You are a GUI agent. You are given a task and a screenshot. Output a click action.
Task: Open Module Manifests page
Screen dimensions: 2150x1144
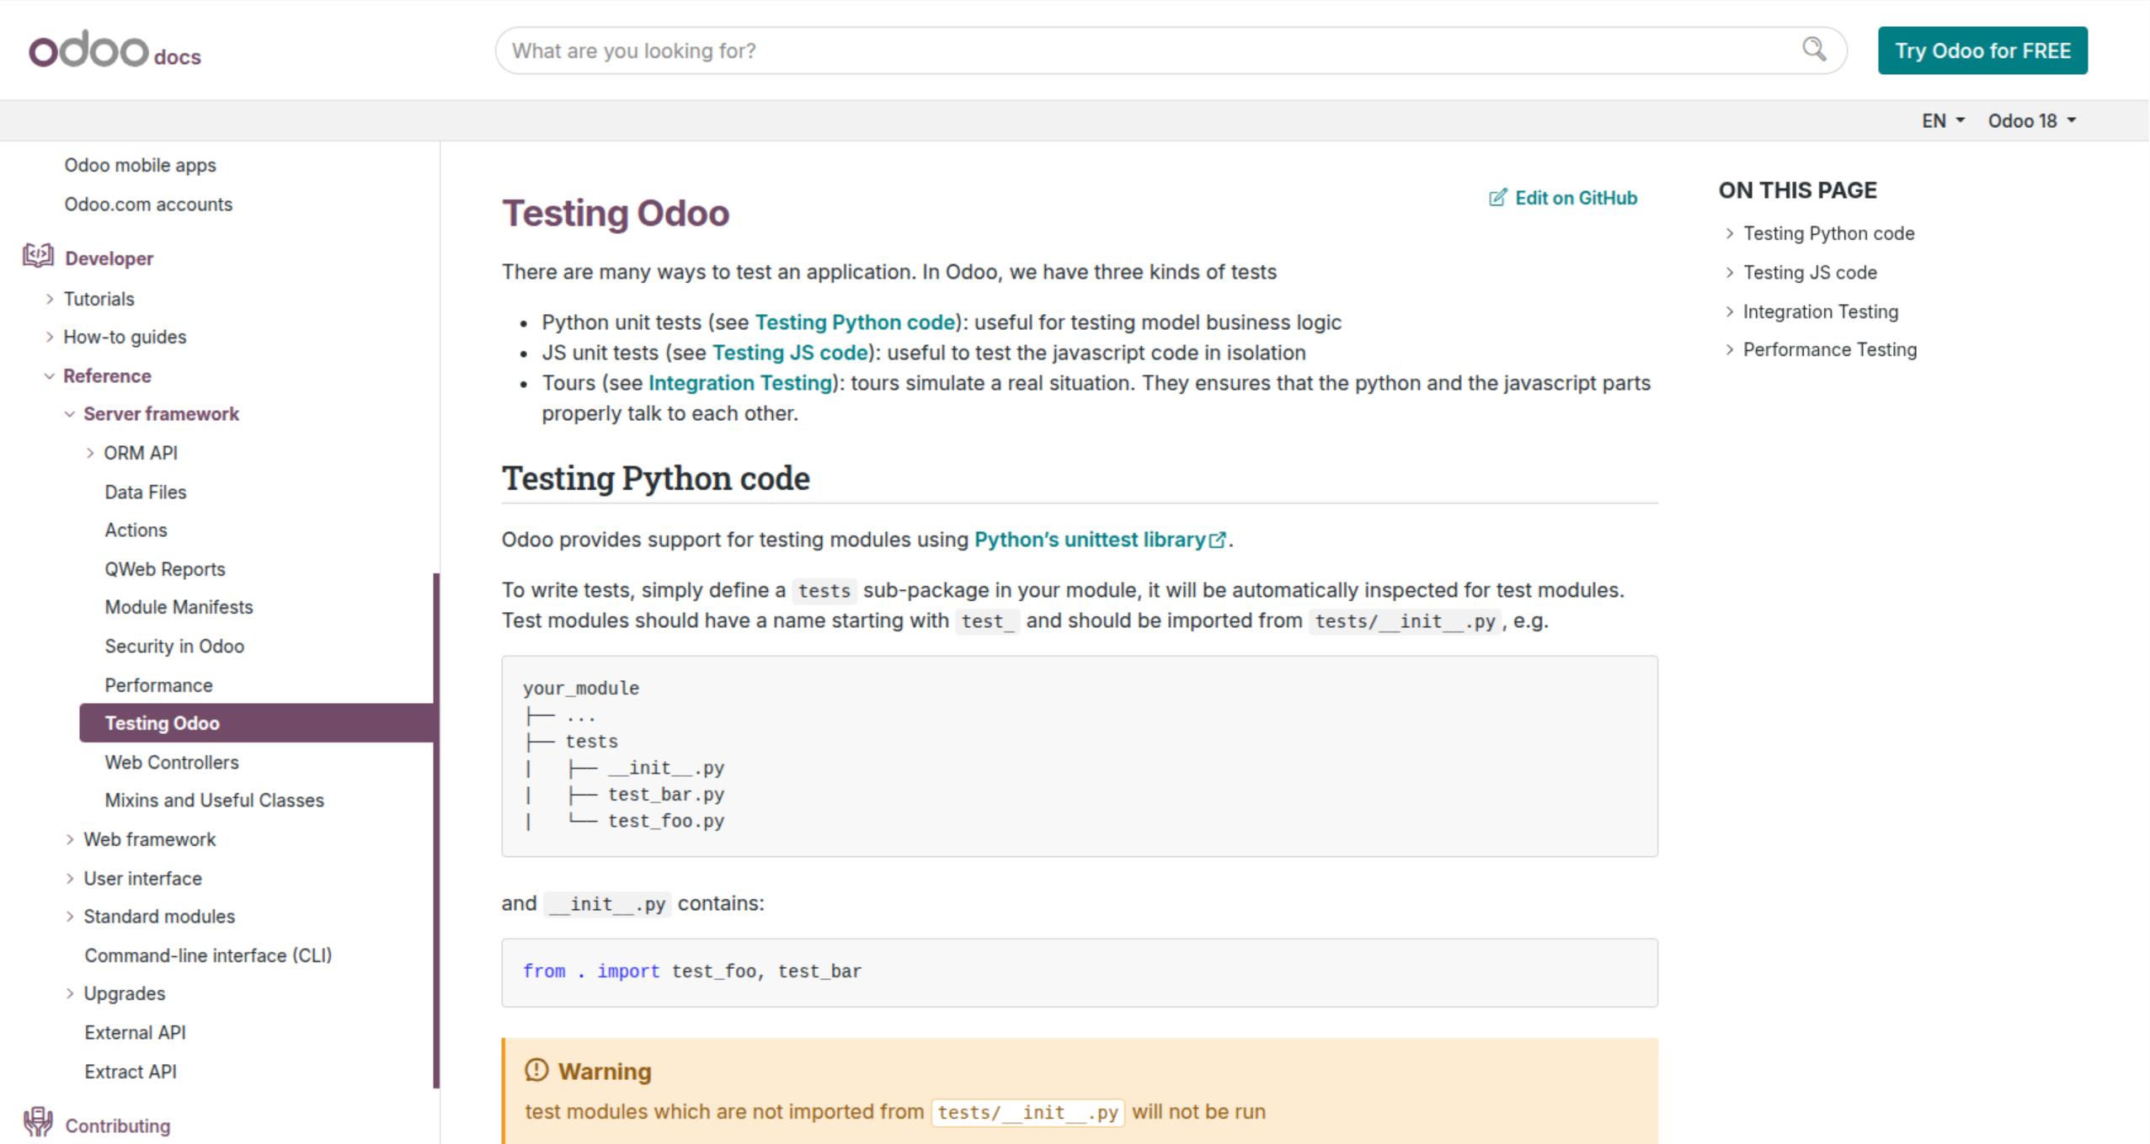pos(179,607)
